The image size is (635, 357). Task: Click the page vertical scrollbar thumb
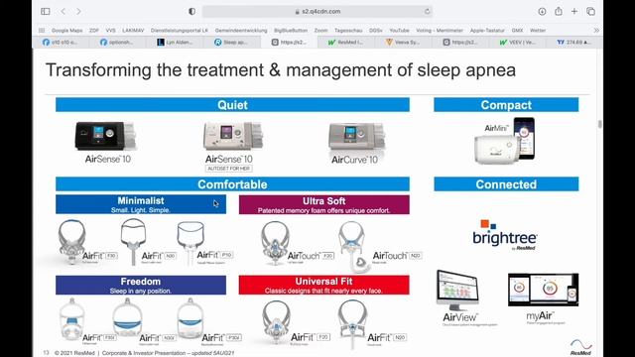point(599,124)
